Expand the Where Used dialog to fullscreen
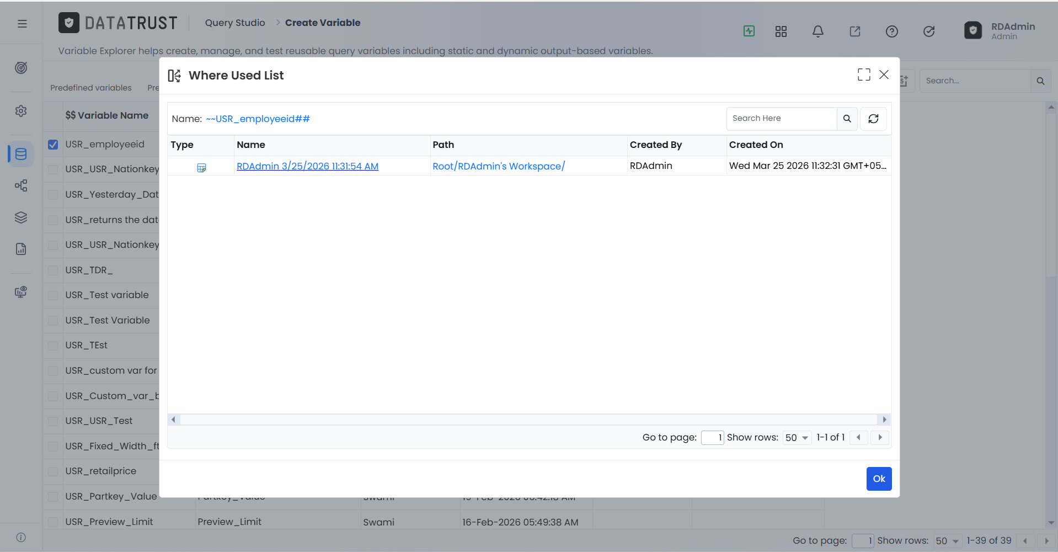This screenshot has width=1058, height=552. [864, 75]
